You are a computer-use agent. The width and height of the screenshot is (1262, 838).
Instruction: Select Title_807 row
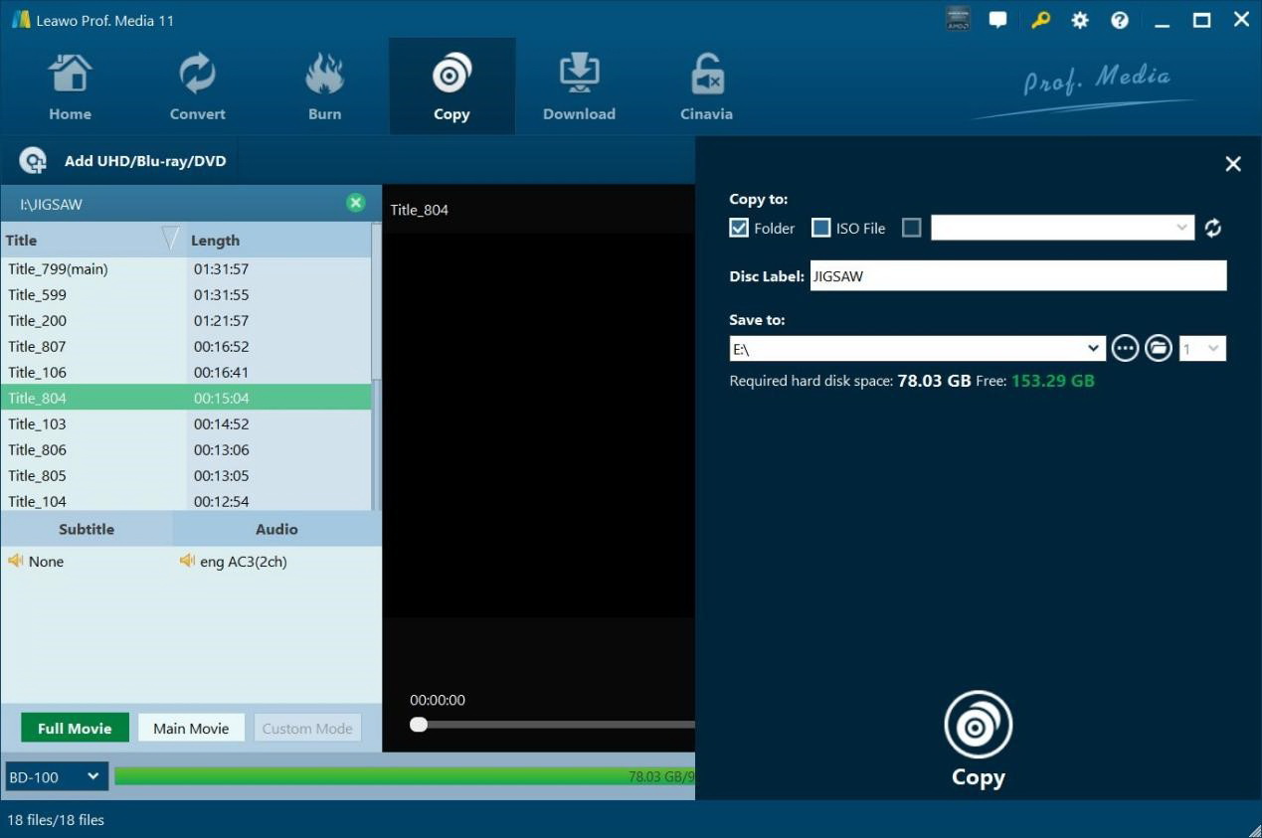[x=186, y=346]
